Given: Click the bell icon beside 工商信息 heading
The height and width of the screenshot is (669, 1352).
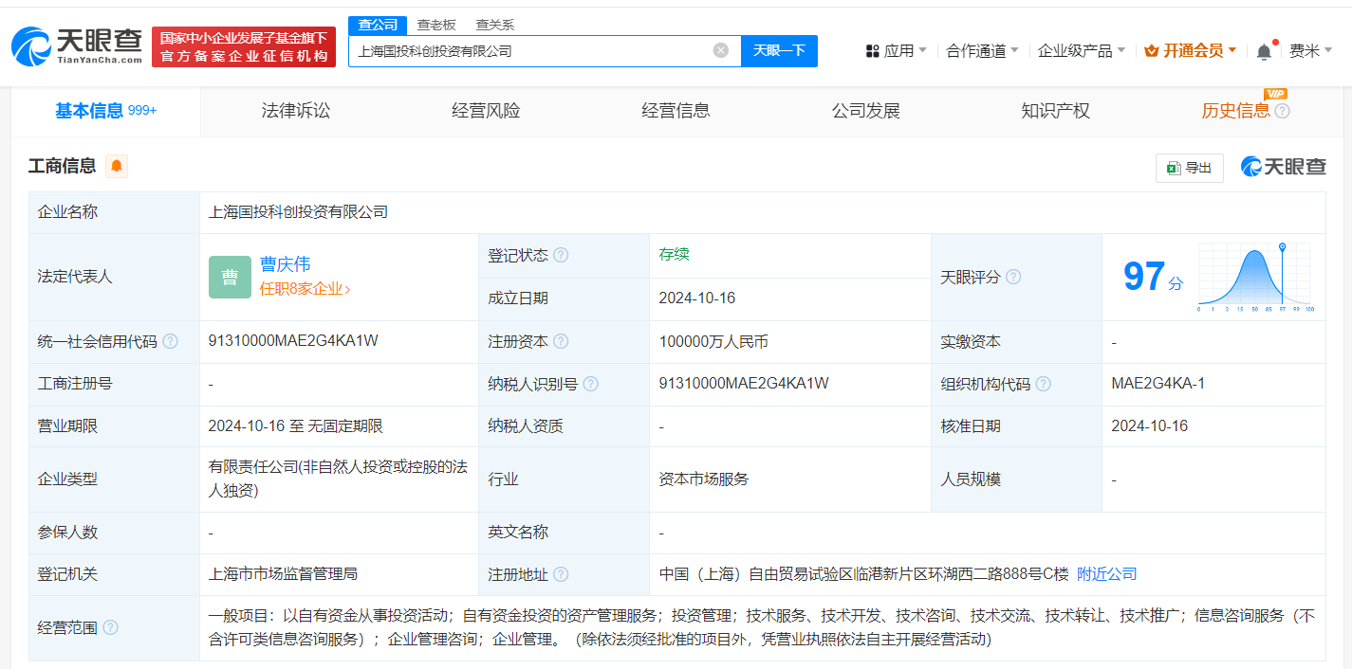Looking at the screenshot, I should pos(116,166).
